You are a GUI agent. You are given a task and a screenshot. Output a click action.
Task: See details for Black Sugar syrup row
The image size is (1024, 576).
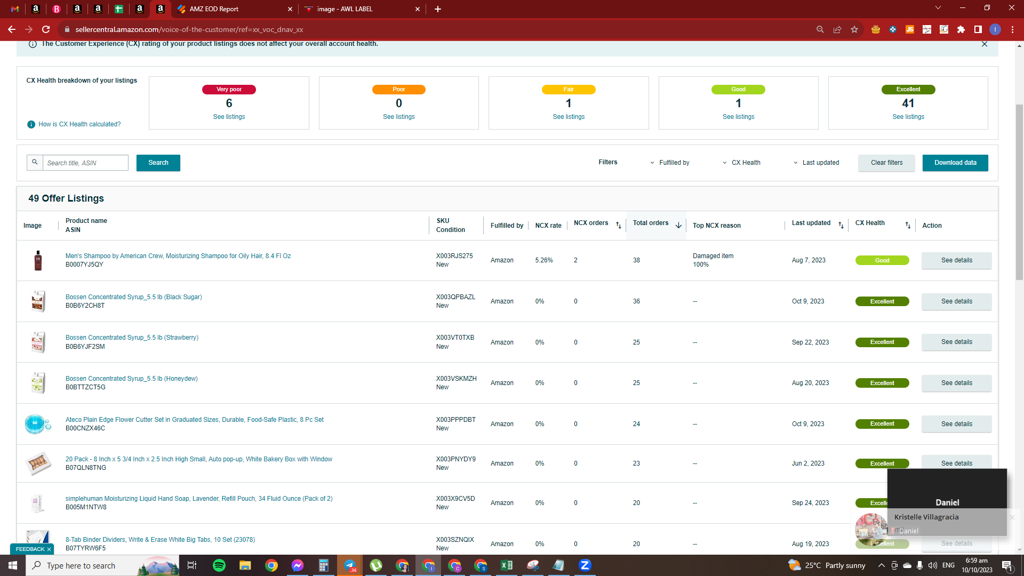[956, 301]
